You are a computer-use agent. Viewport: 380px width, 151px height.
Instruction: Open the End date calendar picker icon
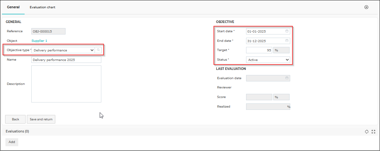(x=287, y=41)
